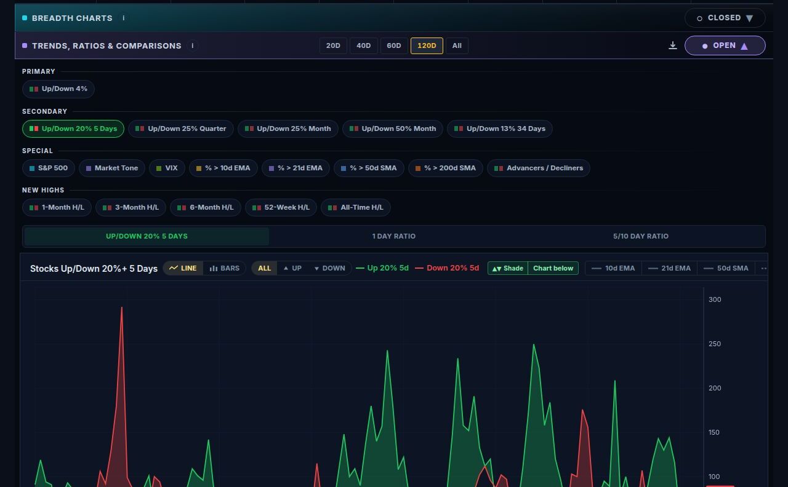Select the Market Tone chart chip
This screenshot has height=487, width=788.
112,168
